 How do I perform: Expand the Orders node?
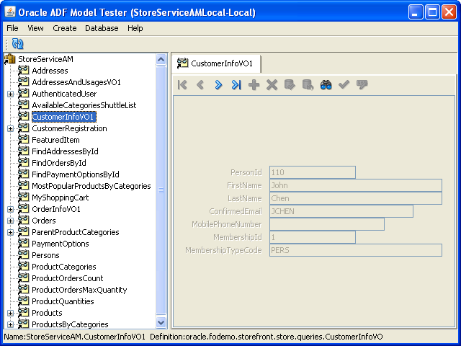[10, 221]
